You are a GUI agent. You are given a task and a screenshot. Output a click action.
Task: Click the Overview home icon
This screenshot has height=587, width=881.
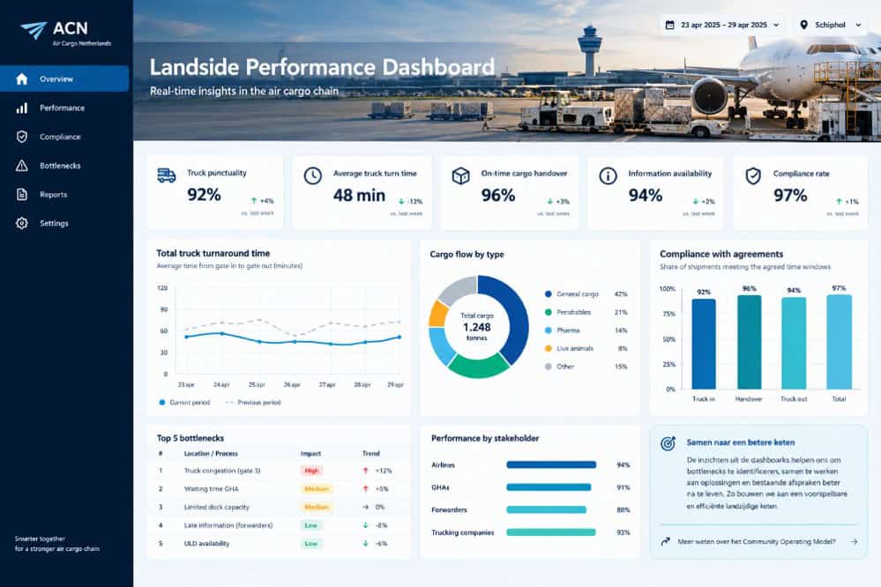(22, 78)
